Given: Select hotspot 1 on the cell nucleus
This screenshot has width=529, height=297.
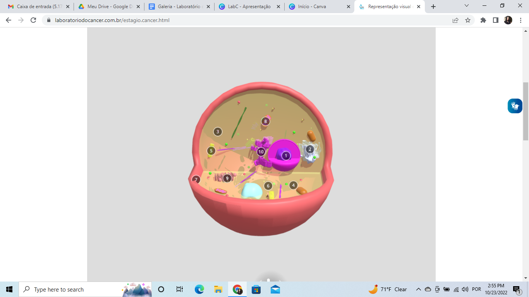Looking at the screenshot, I should pos(286,156).
